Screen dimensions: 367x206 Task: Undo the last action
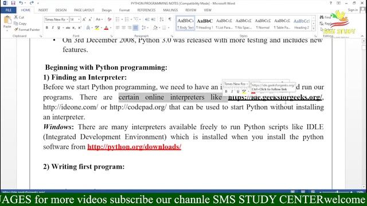coord(21,3)
